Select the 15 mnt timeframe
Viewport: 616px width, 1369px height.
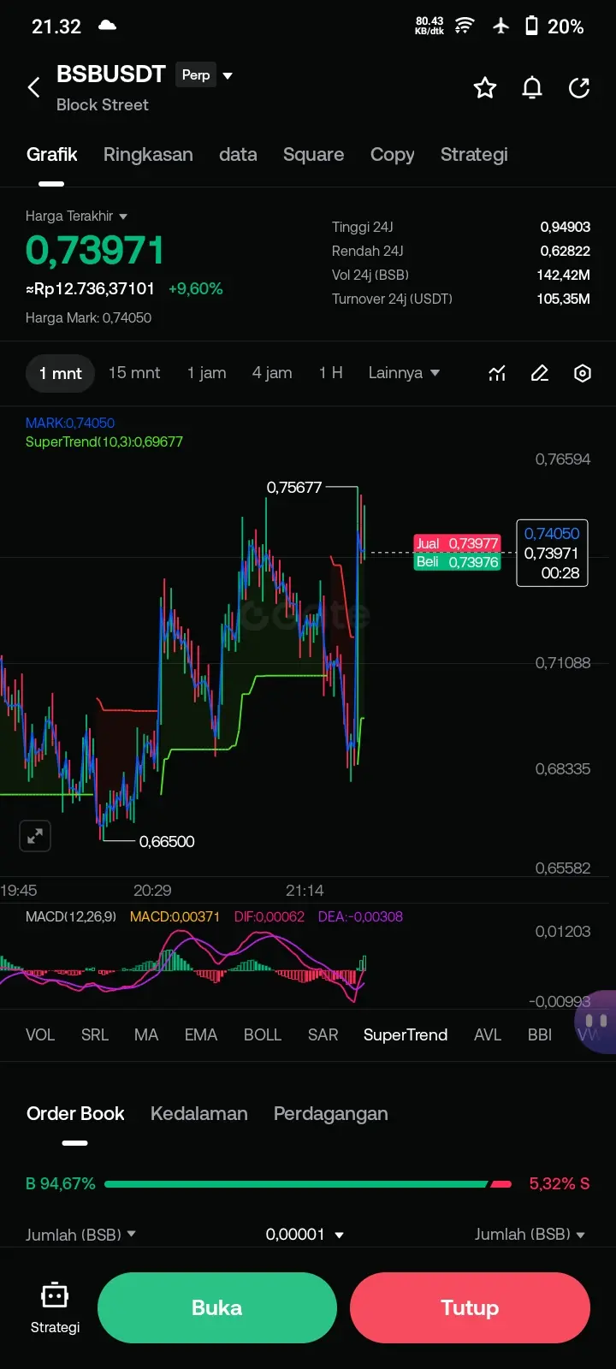[x=134, y=373]
